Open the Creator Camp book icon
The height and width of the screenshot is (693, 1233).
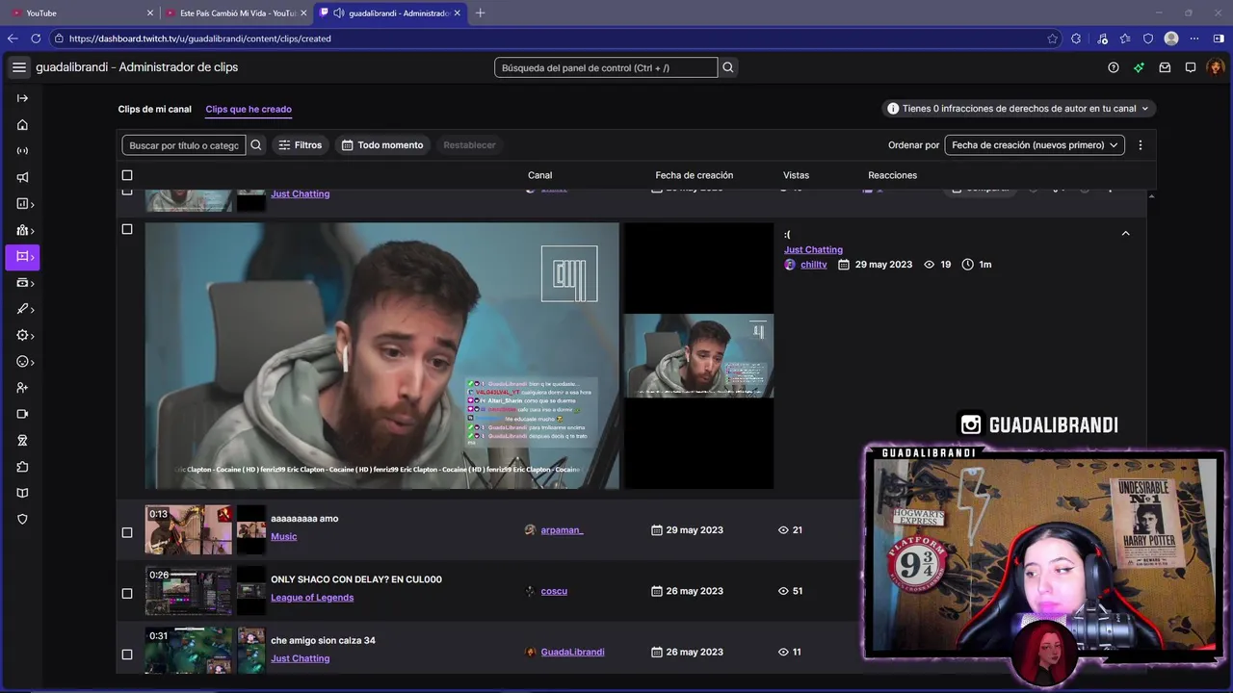click(x=22, y=493)
